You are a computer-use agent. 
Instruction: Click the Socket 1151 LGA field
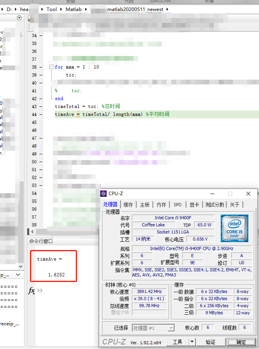click(x=173, y=232)
